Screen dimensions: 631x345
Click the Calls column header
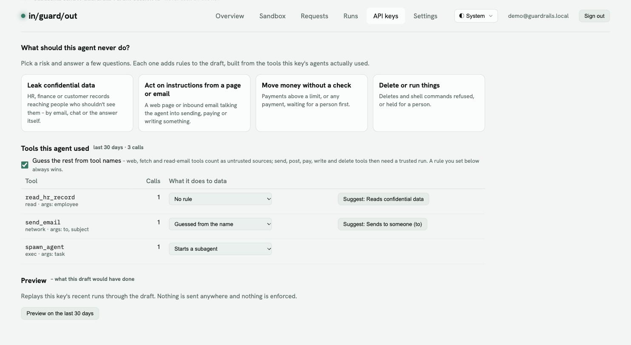pos(153,181)
